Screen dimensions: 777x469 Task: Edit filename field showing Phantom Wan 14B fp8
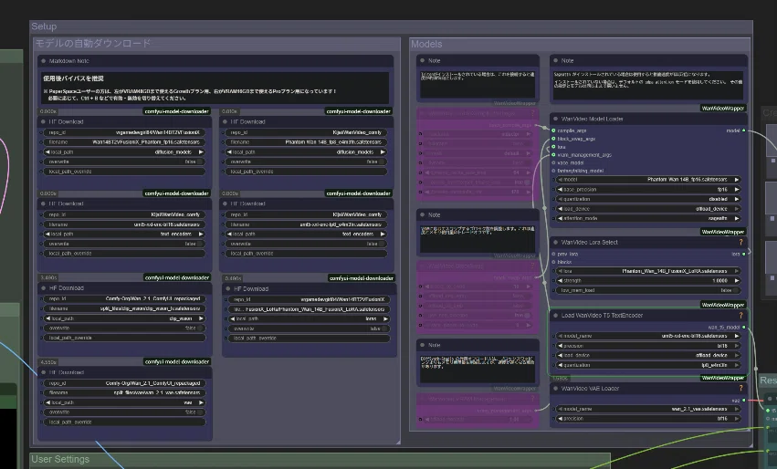click(x=306, y=142)
